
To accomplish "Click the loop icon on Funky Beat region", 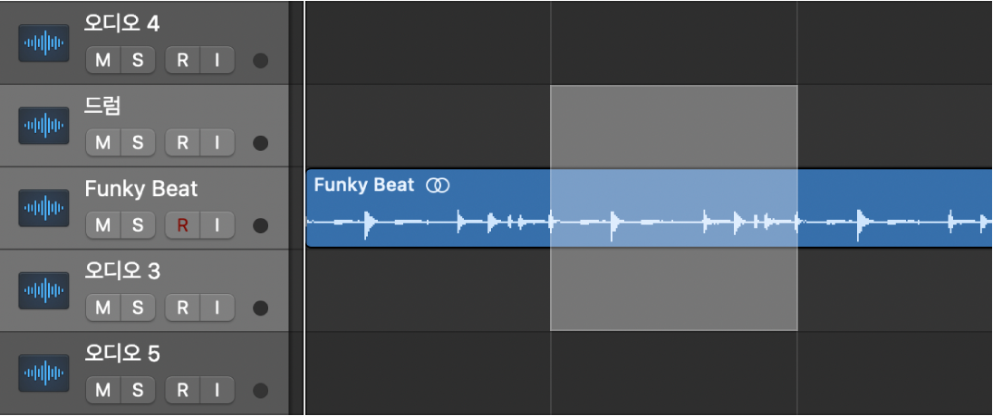I will coord(439,185).
